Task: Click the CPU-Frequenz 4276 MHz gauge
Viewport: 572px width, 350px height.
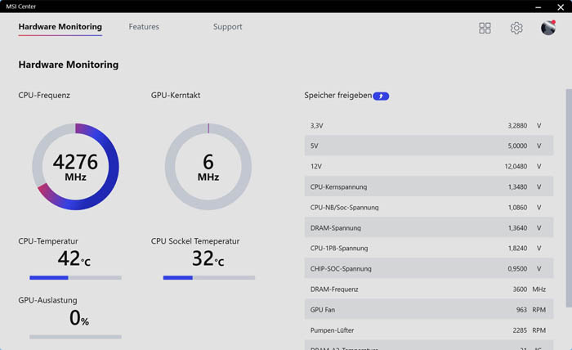Action: pyautogui.click(x=75, y=167)
